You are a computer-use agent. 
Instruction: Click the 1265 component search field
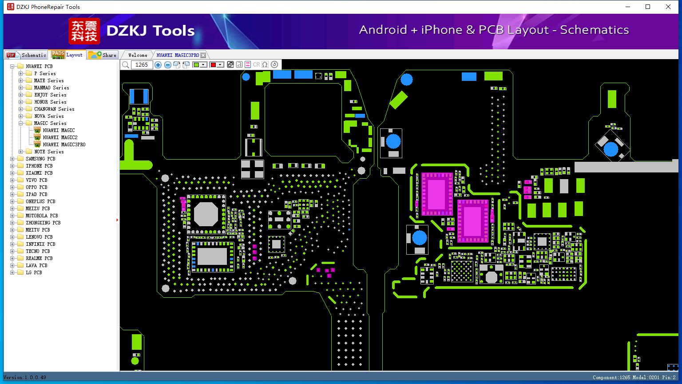pyautogui.click(x=142, y=65)
